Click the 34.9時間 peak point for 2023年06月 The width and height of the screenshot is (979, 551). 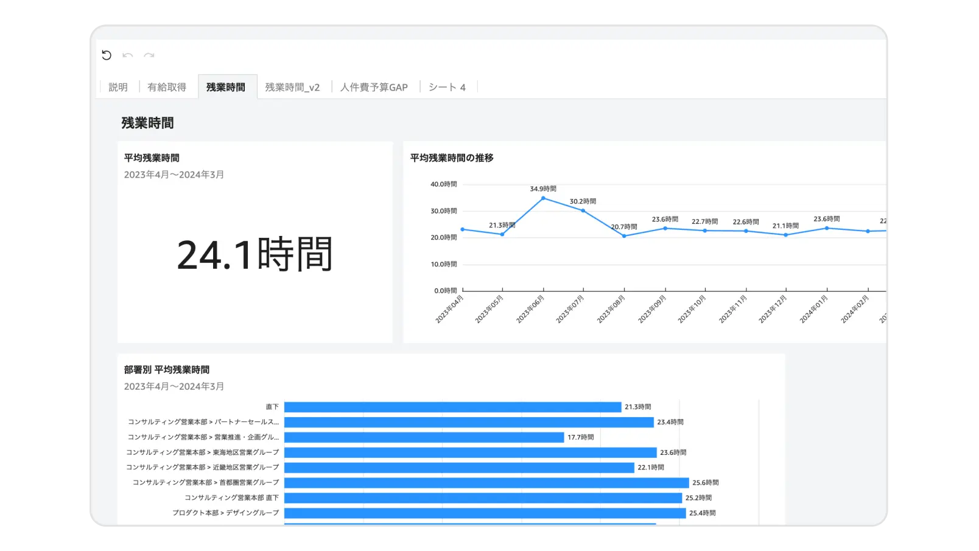point(542,198)
